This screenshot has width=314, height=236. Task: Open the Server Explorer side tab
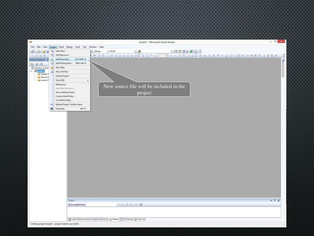(283, 68)
